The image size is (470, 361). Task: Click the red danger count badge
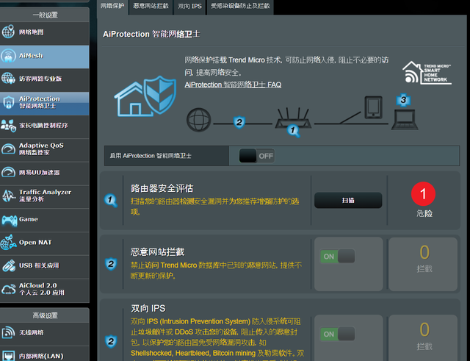pyautogui.click(x=423, y=194)
